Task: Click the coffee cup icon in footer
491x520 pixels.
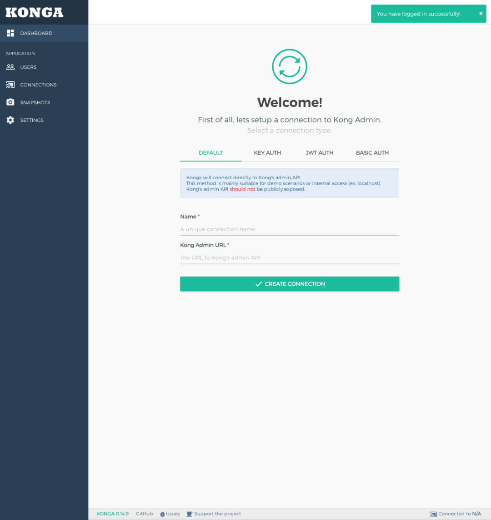Action: click(x=189, y=514)
